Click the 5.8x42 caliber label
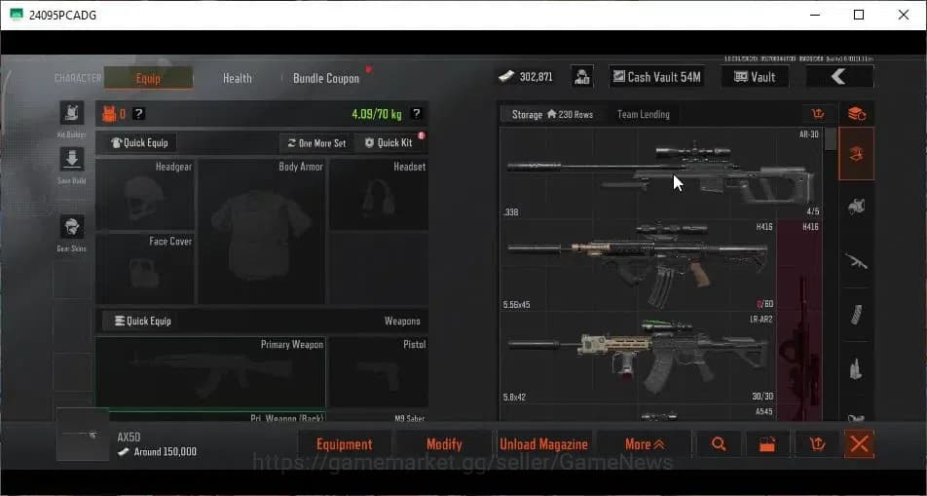The image size is (927, 496). tap(514, 398)
